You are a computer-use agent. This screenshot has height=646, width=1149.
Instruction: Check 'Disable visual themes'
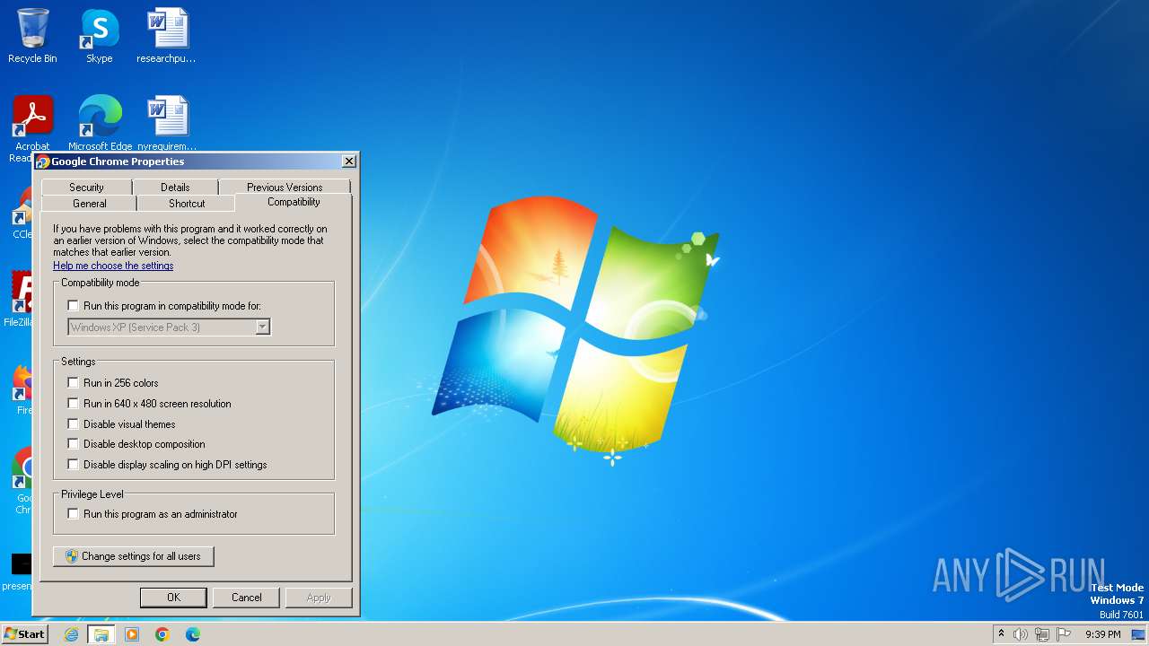74,424
